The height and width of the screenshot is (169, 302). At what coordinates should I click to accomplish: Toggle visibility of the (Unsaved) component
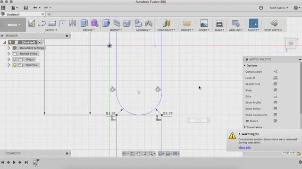10,42
